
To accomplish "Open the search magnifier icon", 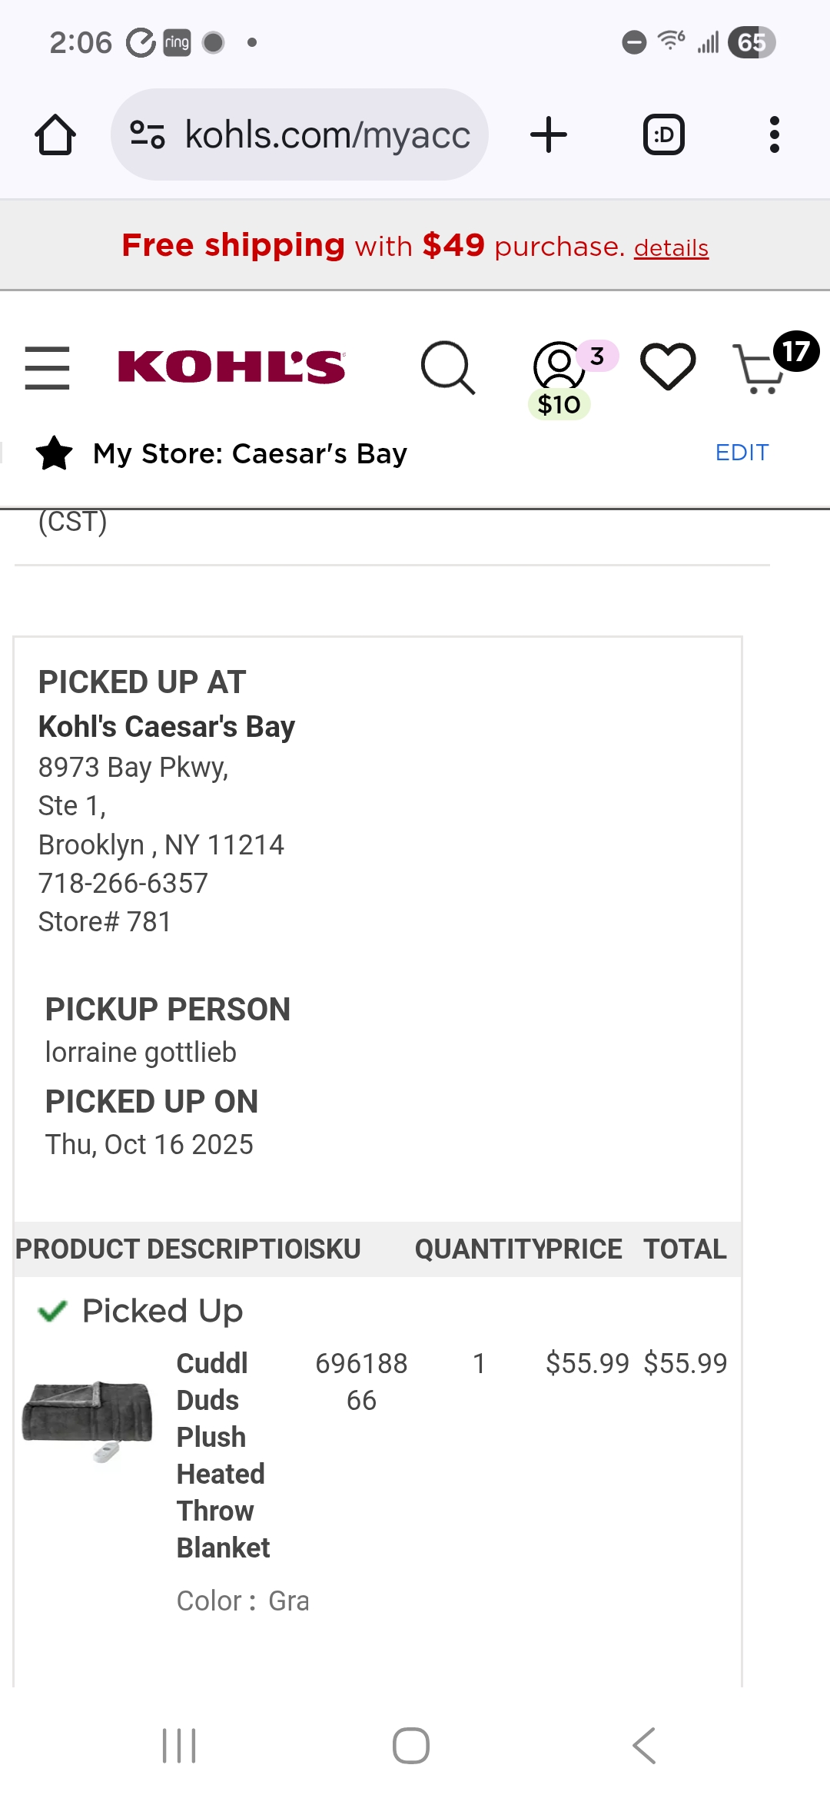I will point(448,367).
